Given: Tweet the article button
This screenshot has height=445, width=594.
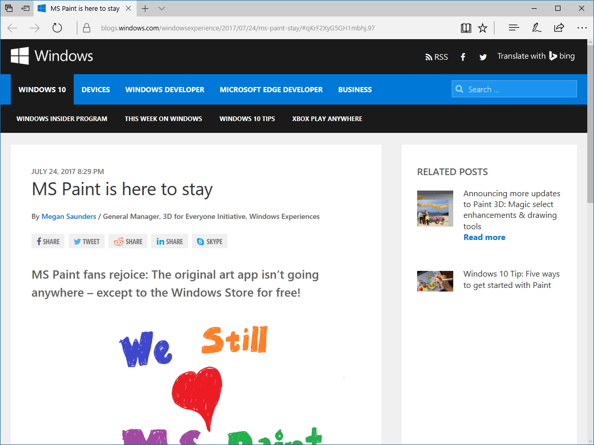Looking at the screenshot, I should tap(87, 242).
